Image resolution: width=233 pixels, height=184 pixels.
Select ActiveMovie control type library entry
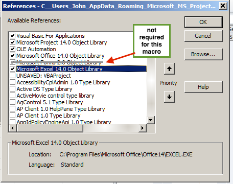click(x=55, y=96)
